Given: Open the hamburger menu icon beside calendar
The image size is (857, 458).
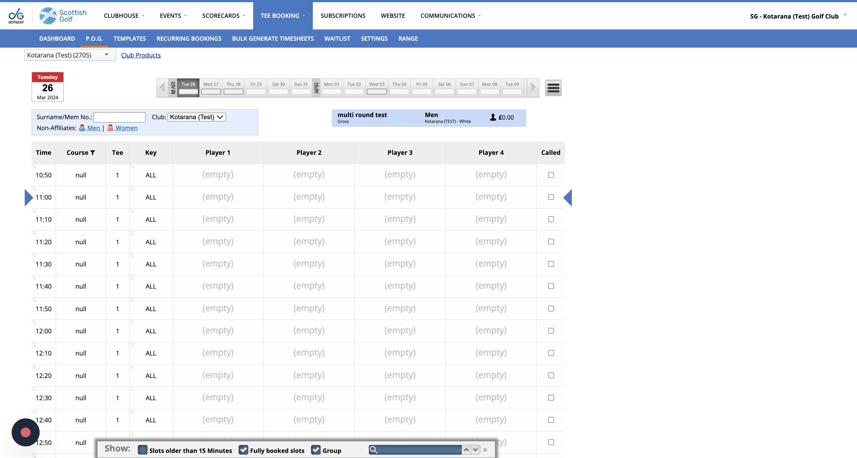Looking at the screenshot, I should point(553,88).
